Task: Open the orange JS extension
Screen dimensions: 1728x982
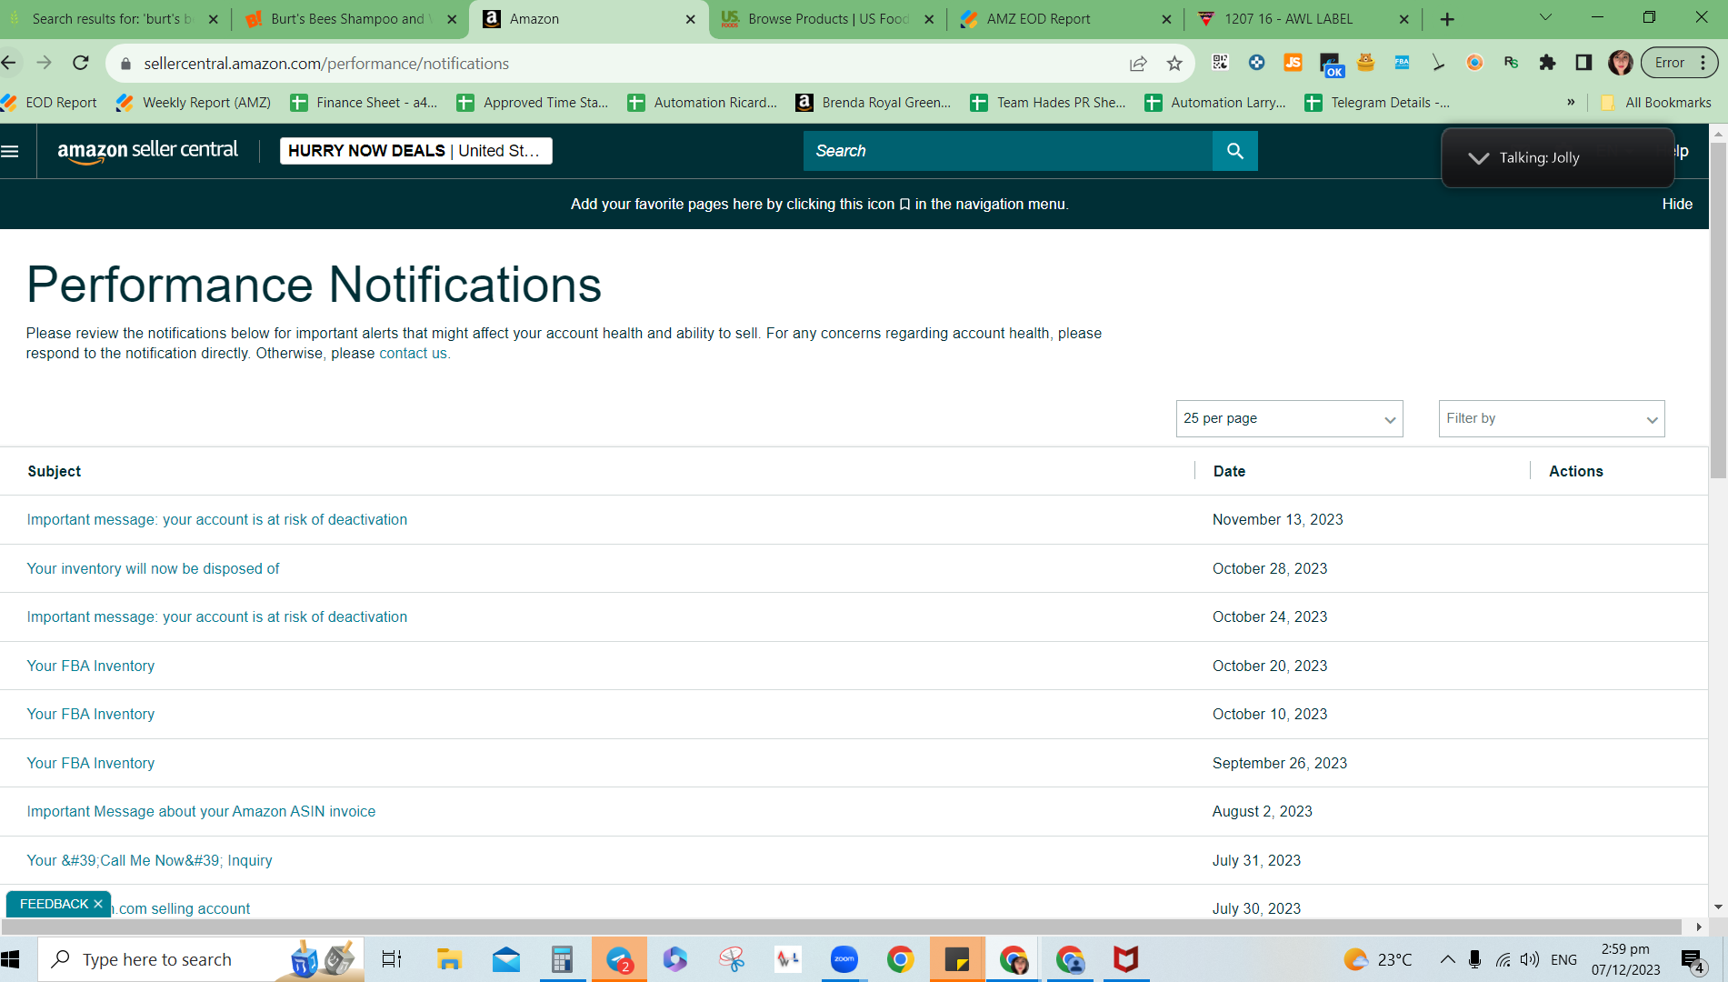Action: pos(1293,62)
